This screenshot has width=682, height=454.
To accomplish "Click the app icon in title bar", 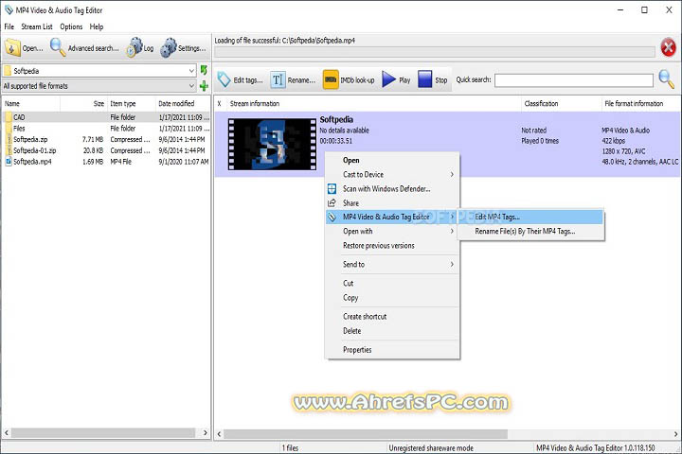I will pyautogui.click(x=9, y=9).
